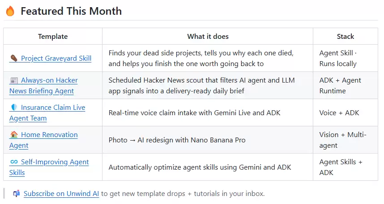Click the house icon beside Home Renovation

click(14, 134)
